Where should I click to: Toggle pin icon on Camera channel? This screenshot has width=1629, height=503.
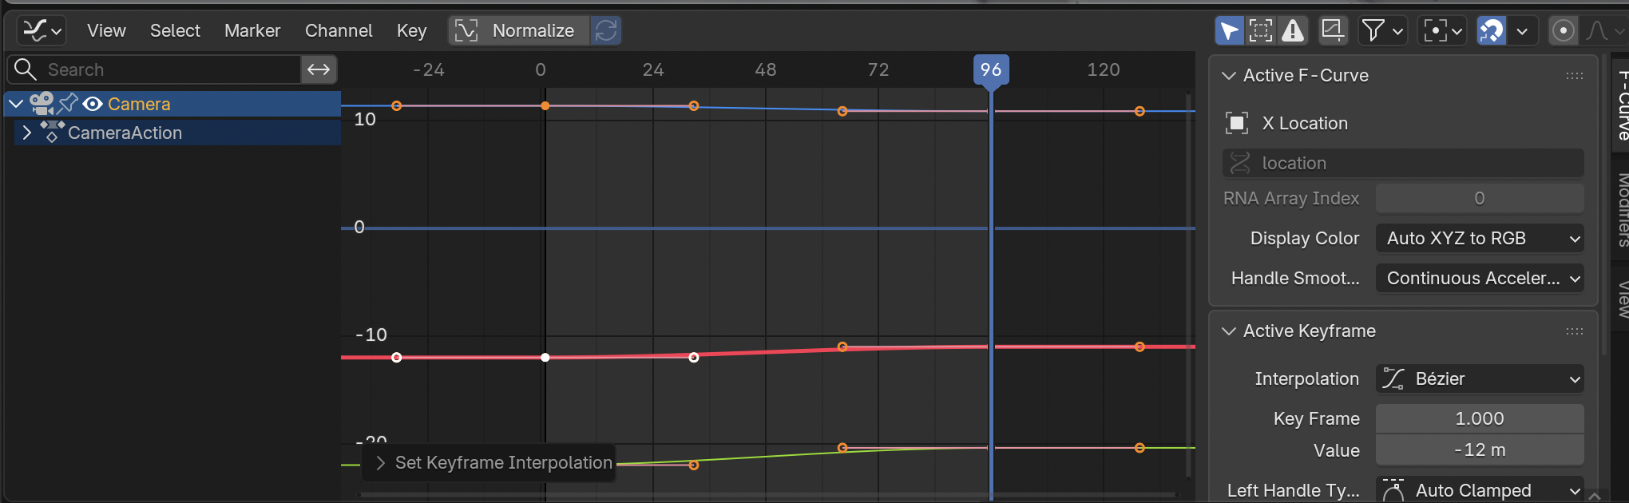click(68, 104)
